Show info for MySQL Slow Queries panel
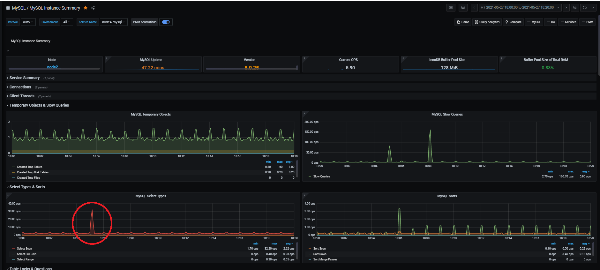This screenshot has width=600, height=270. coord(304,113)
